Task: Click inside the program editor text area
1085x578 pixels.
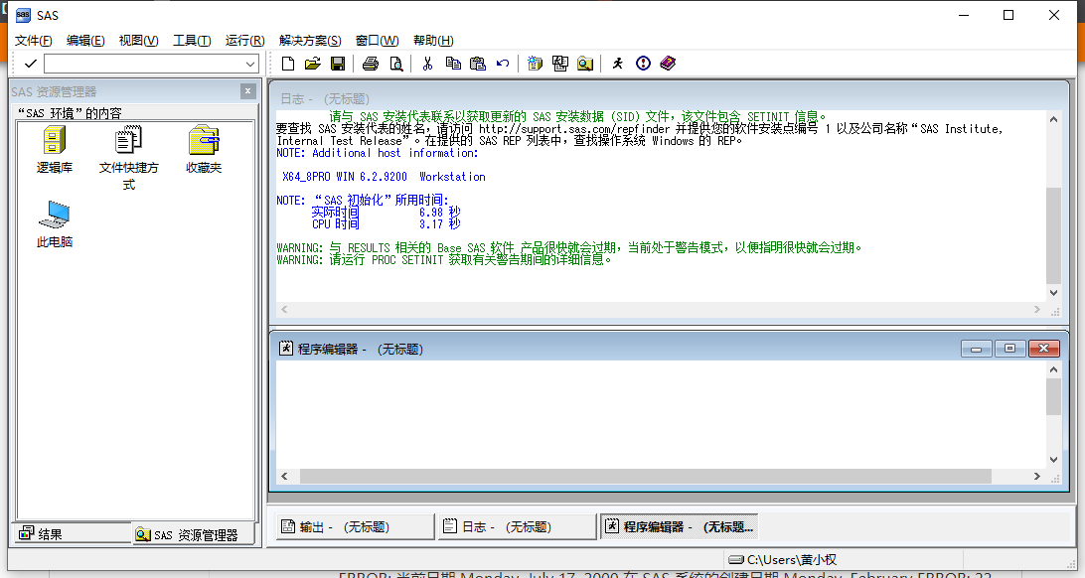Action: pos(661,414)
